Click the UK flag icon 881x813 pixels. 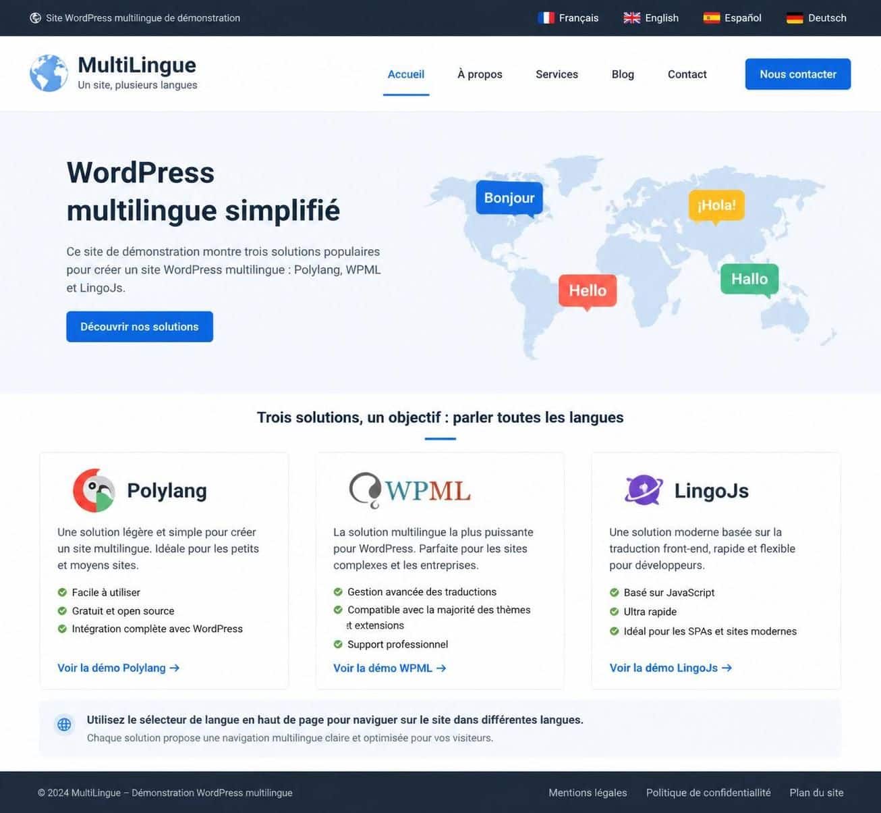pyautogui.click(x=632, y=18)
